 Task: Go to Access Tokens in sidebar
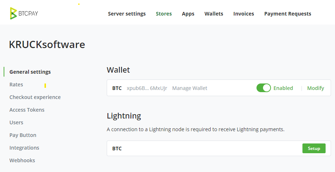coord(27,110)
